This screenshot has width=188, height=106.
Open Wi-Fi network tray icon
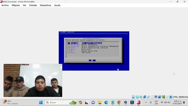point(162,102)
